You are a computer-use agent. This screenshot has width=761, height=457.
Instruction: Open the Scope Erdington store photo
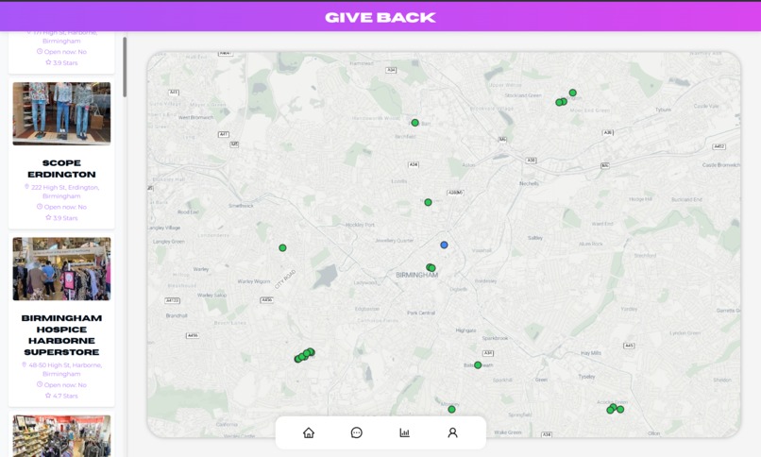coord(61,113)
